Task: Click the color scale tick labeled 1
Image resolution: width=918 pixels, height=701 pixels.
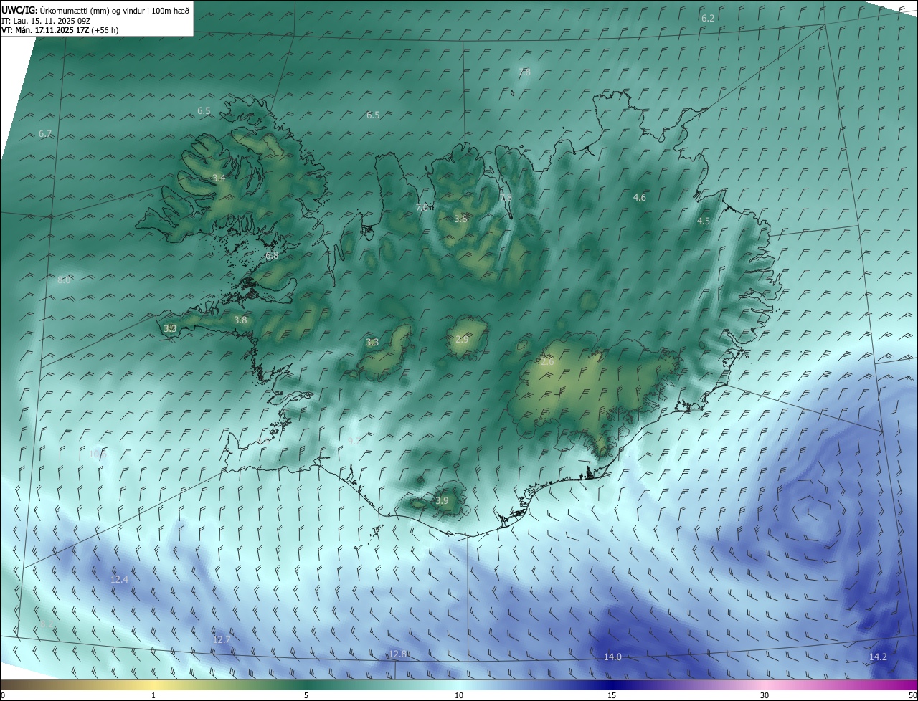Action: pos(153,695)
